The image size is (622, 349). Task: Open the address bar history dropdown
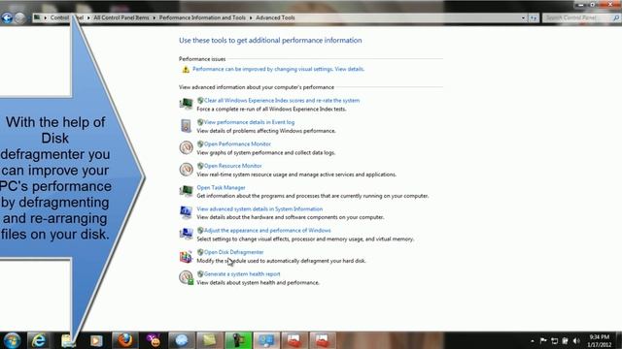pyautogui.click(x=523, y=17)
